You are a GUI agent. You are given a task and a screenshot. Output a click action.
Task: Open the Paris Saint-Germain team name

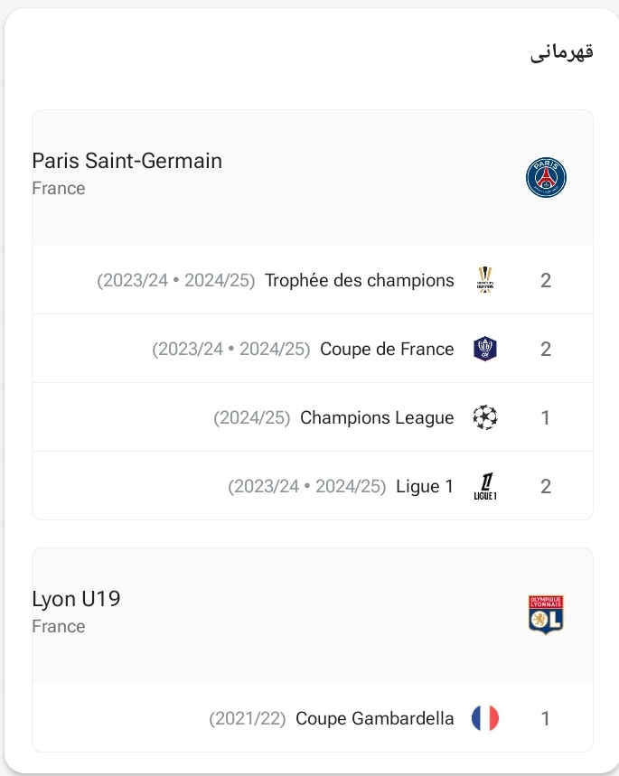point(127,161)
